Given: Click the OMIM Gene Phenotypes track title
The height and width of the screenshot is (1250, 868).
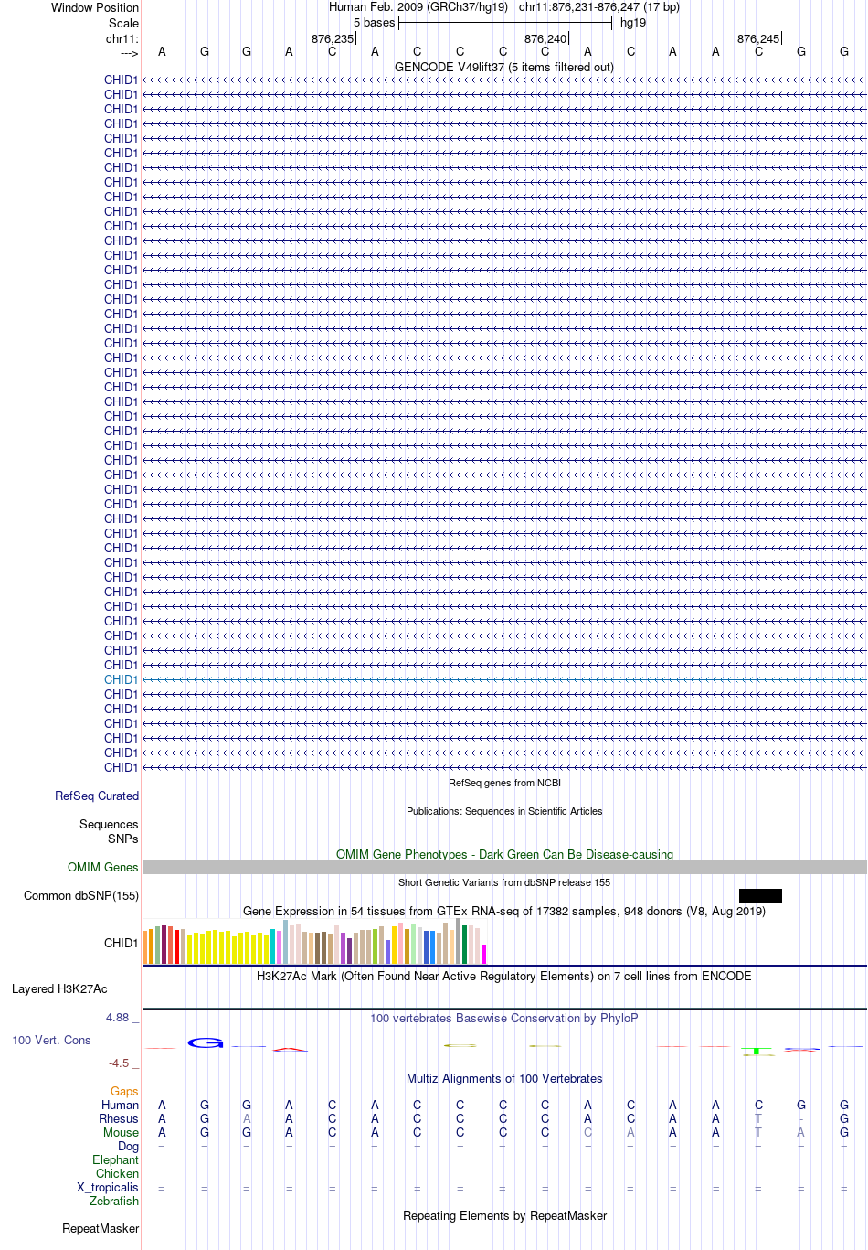Looking at the screenshot, I should click(504, 854).
